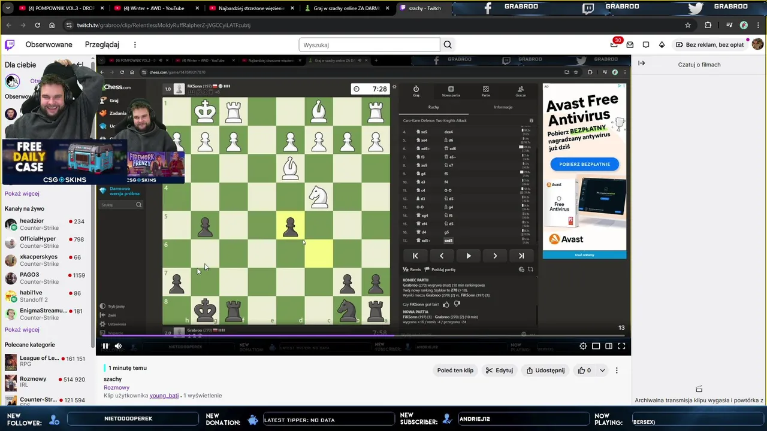This screenshot has height=431, width=767.
Task: Open the envelope inbox icon
Action: click(630, 45)
